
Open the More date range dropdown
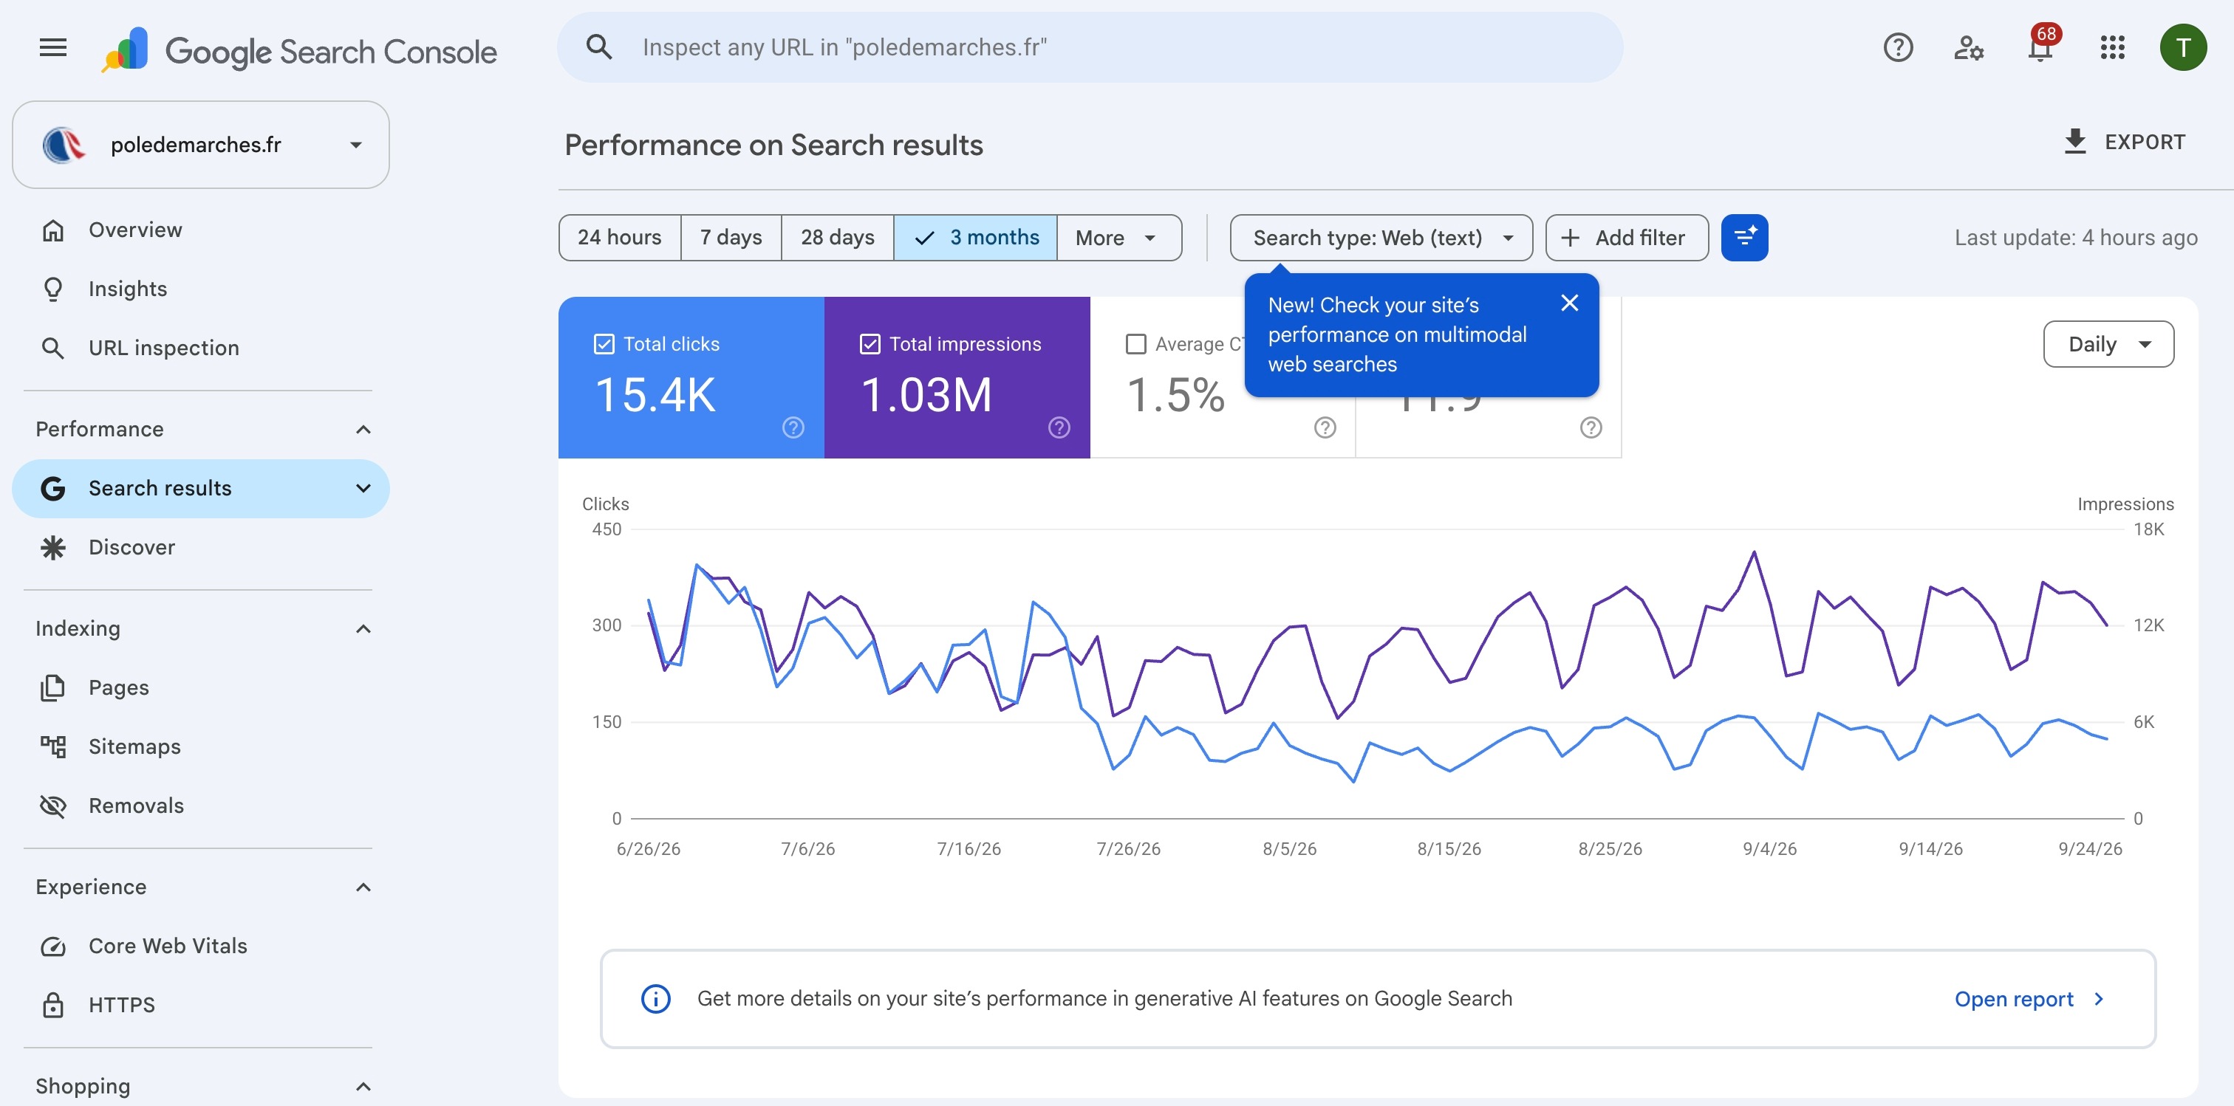1118,238
